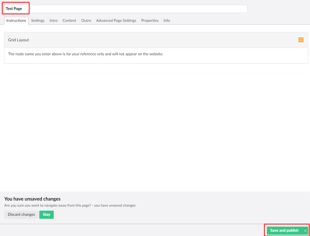Select the Instructions tab

coord(16,21)
